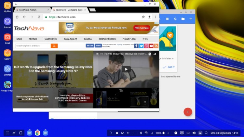244x137 pixels.
Task: Switch to the TechNave Admin tab
Action: point(32,10)
